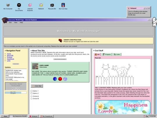Follow the Links entry in Navigation Panel
157x118 pixels.
9,61
